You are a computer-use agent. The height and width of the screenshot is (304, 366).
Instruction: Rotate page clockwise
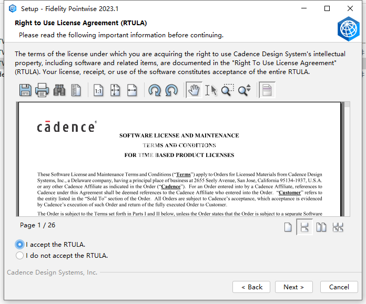coord(155,90)
